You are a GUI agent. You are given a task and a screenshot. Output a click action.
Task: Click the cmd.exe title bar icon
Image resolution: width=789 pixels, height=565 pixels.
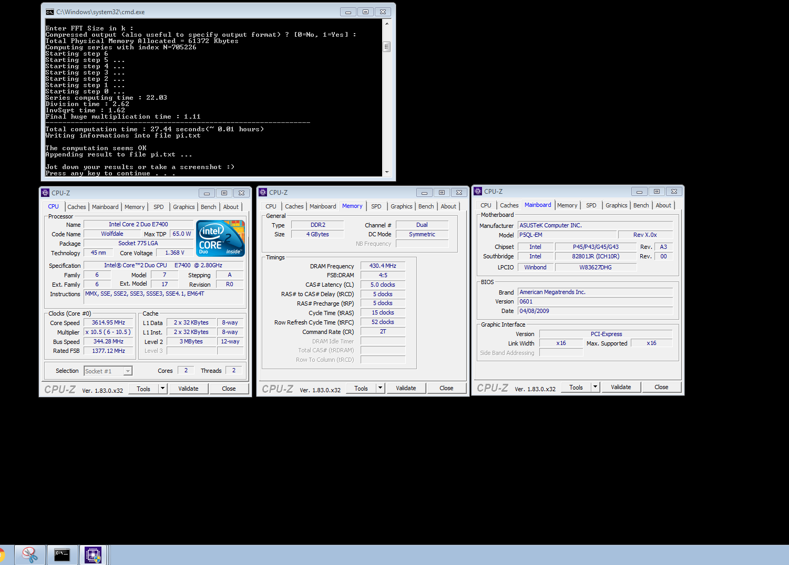click(x=50, y=12)
